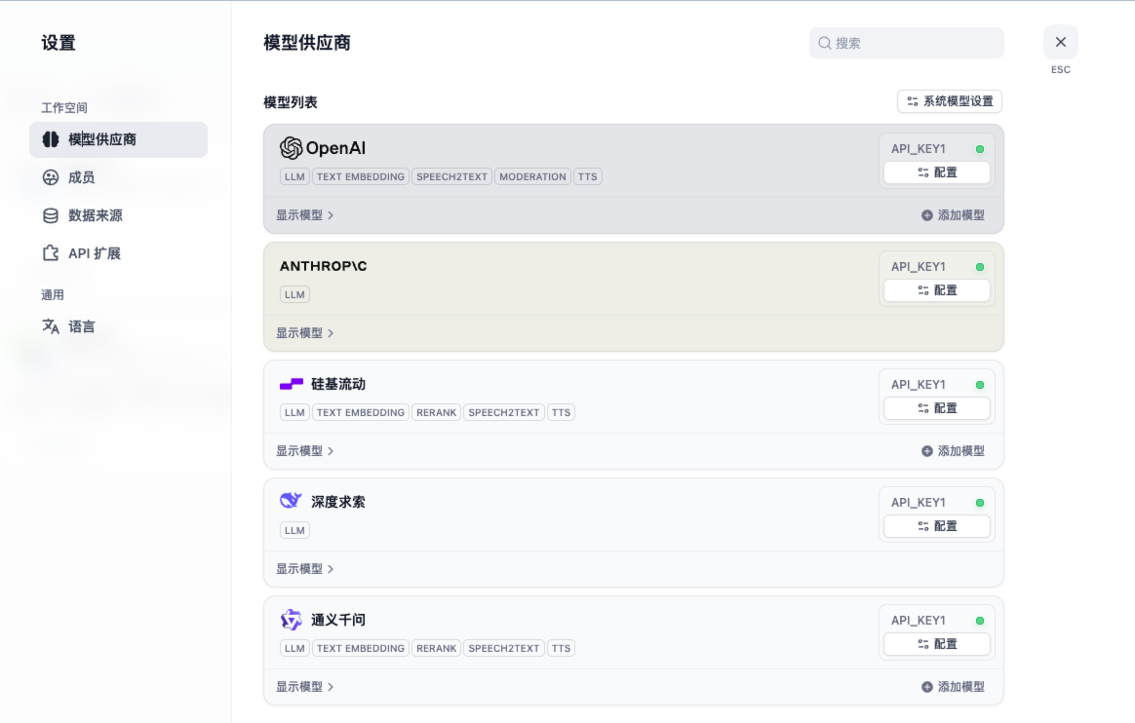Screen dimensions: 1135x723
Task: Click API_KEY1 label on the 深度求索 card
Action: pos(918,503)
